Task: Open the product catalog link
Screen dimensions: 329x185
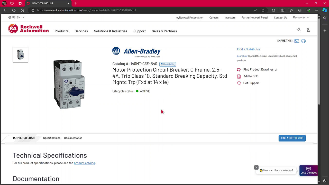Action: (84, 163)
